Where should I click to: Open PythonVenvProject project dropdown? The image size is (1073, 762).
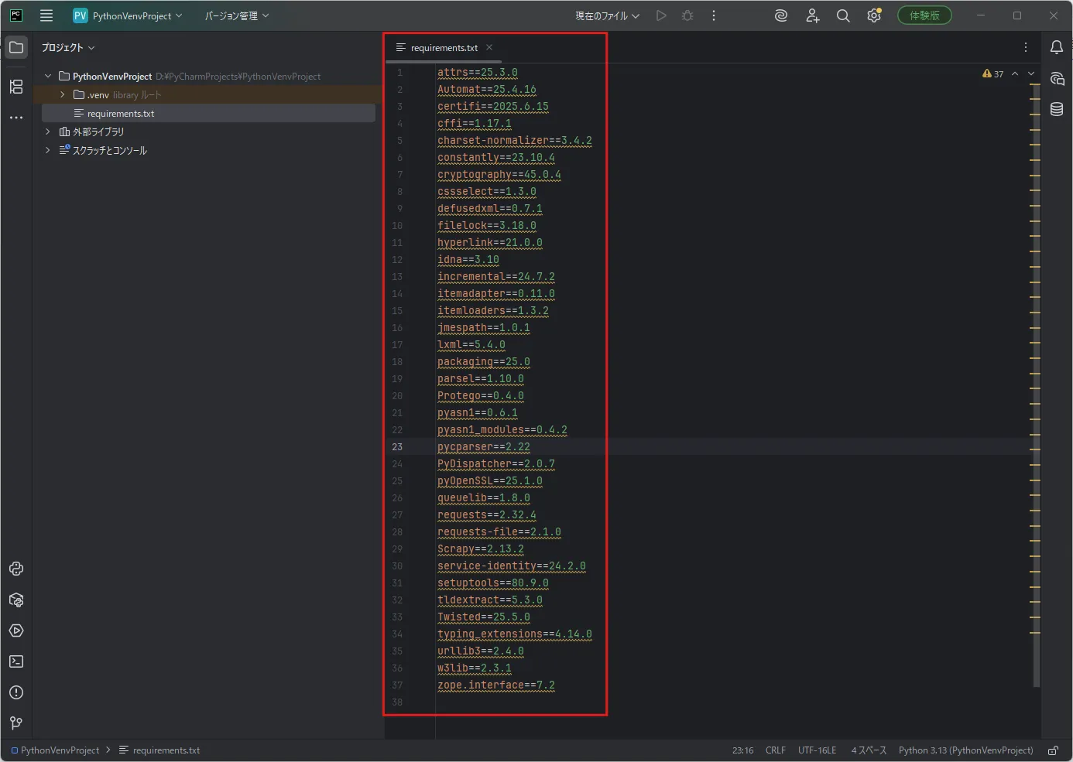click(x=129, y=15)
